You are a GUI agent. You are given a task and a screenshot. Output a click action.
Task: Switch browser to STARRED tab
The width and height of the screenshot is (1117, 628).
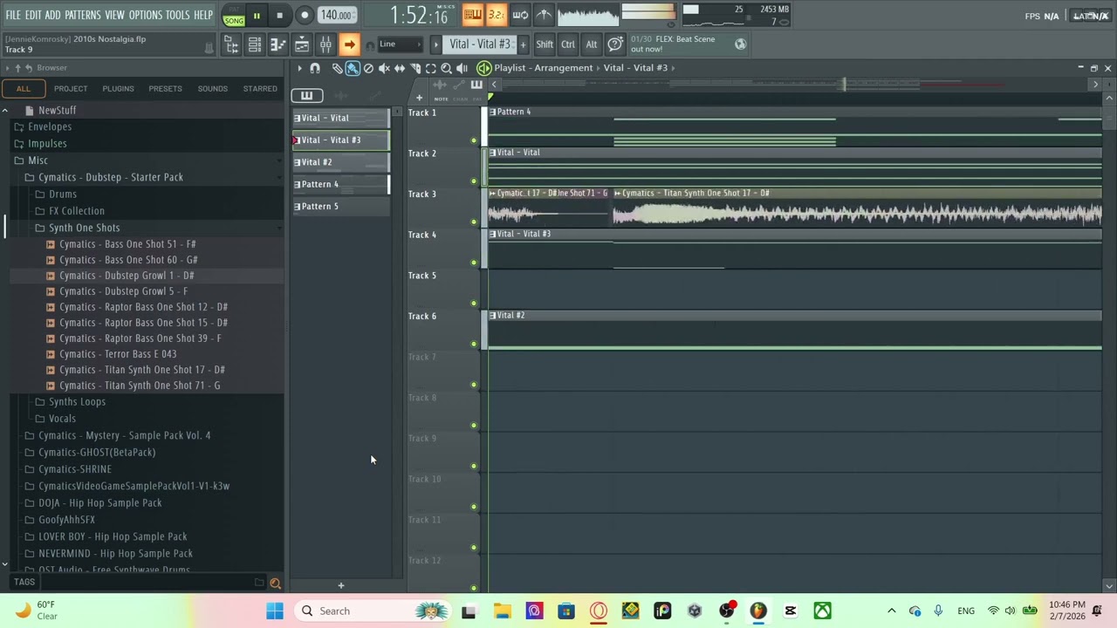pos(260,88)
